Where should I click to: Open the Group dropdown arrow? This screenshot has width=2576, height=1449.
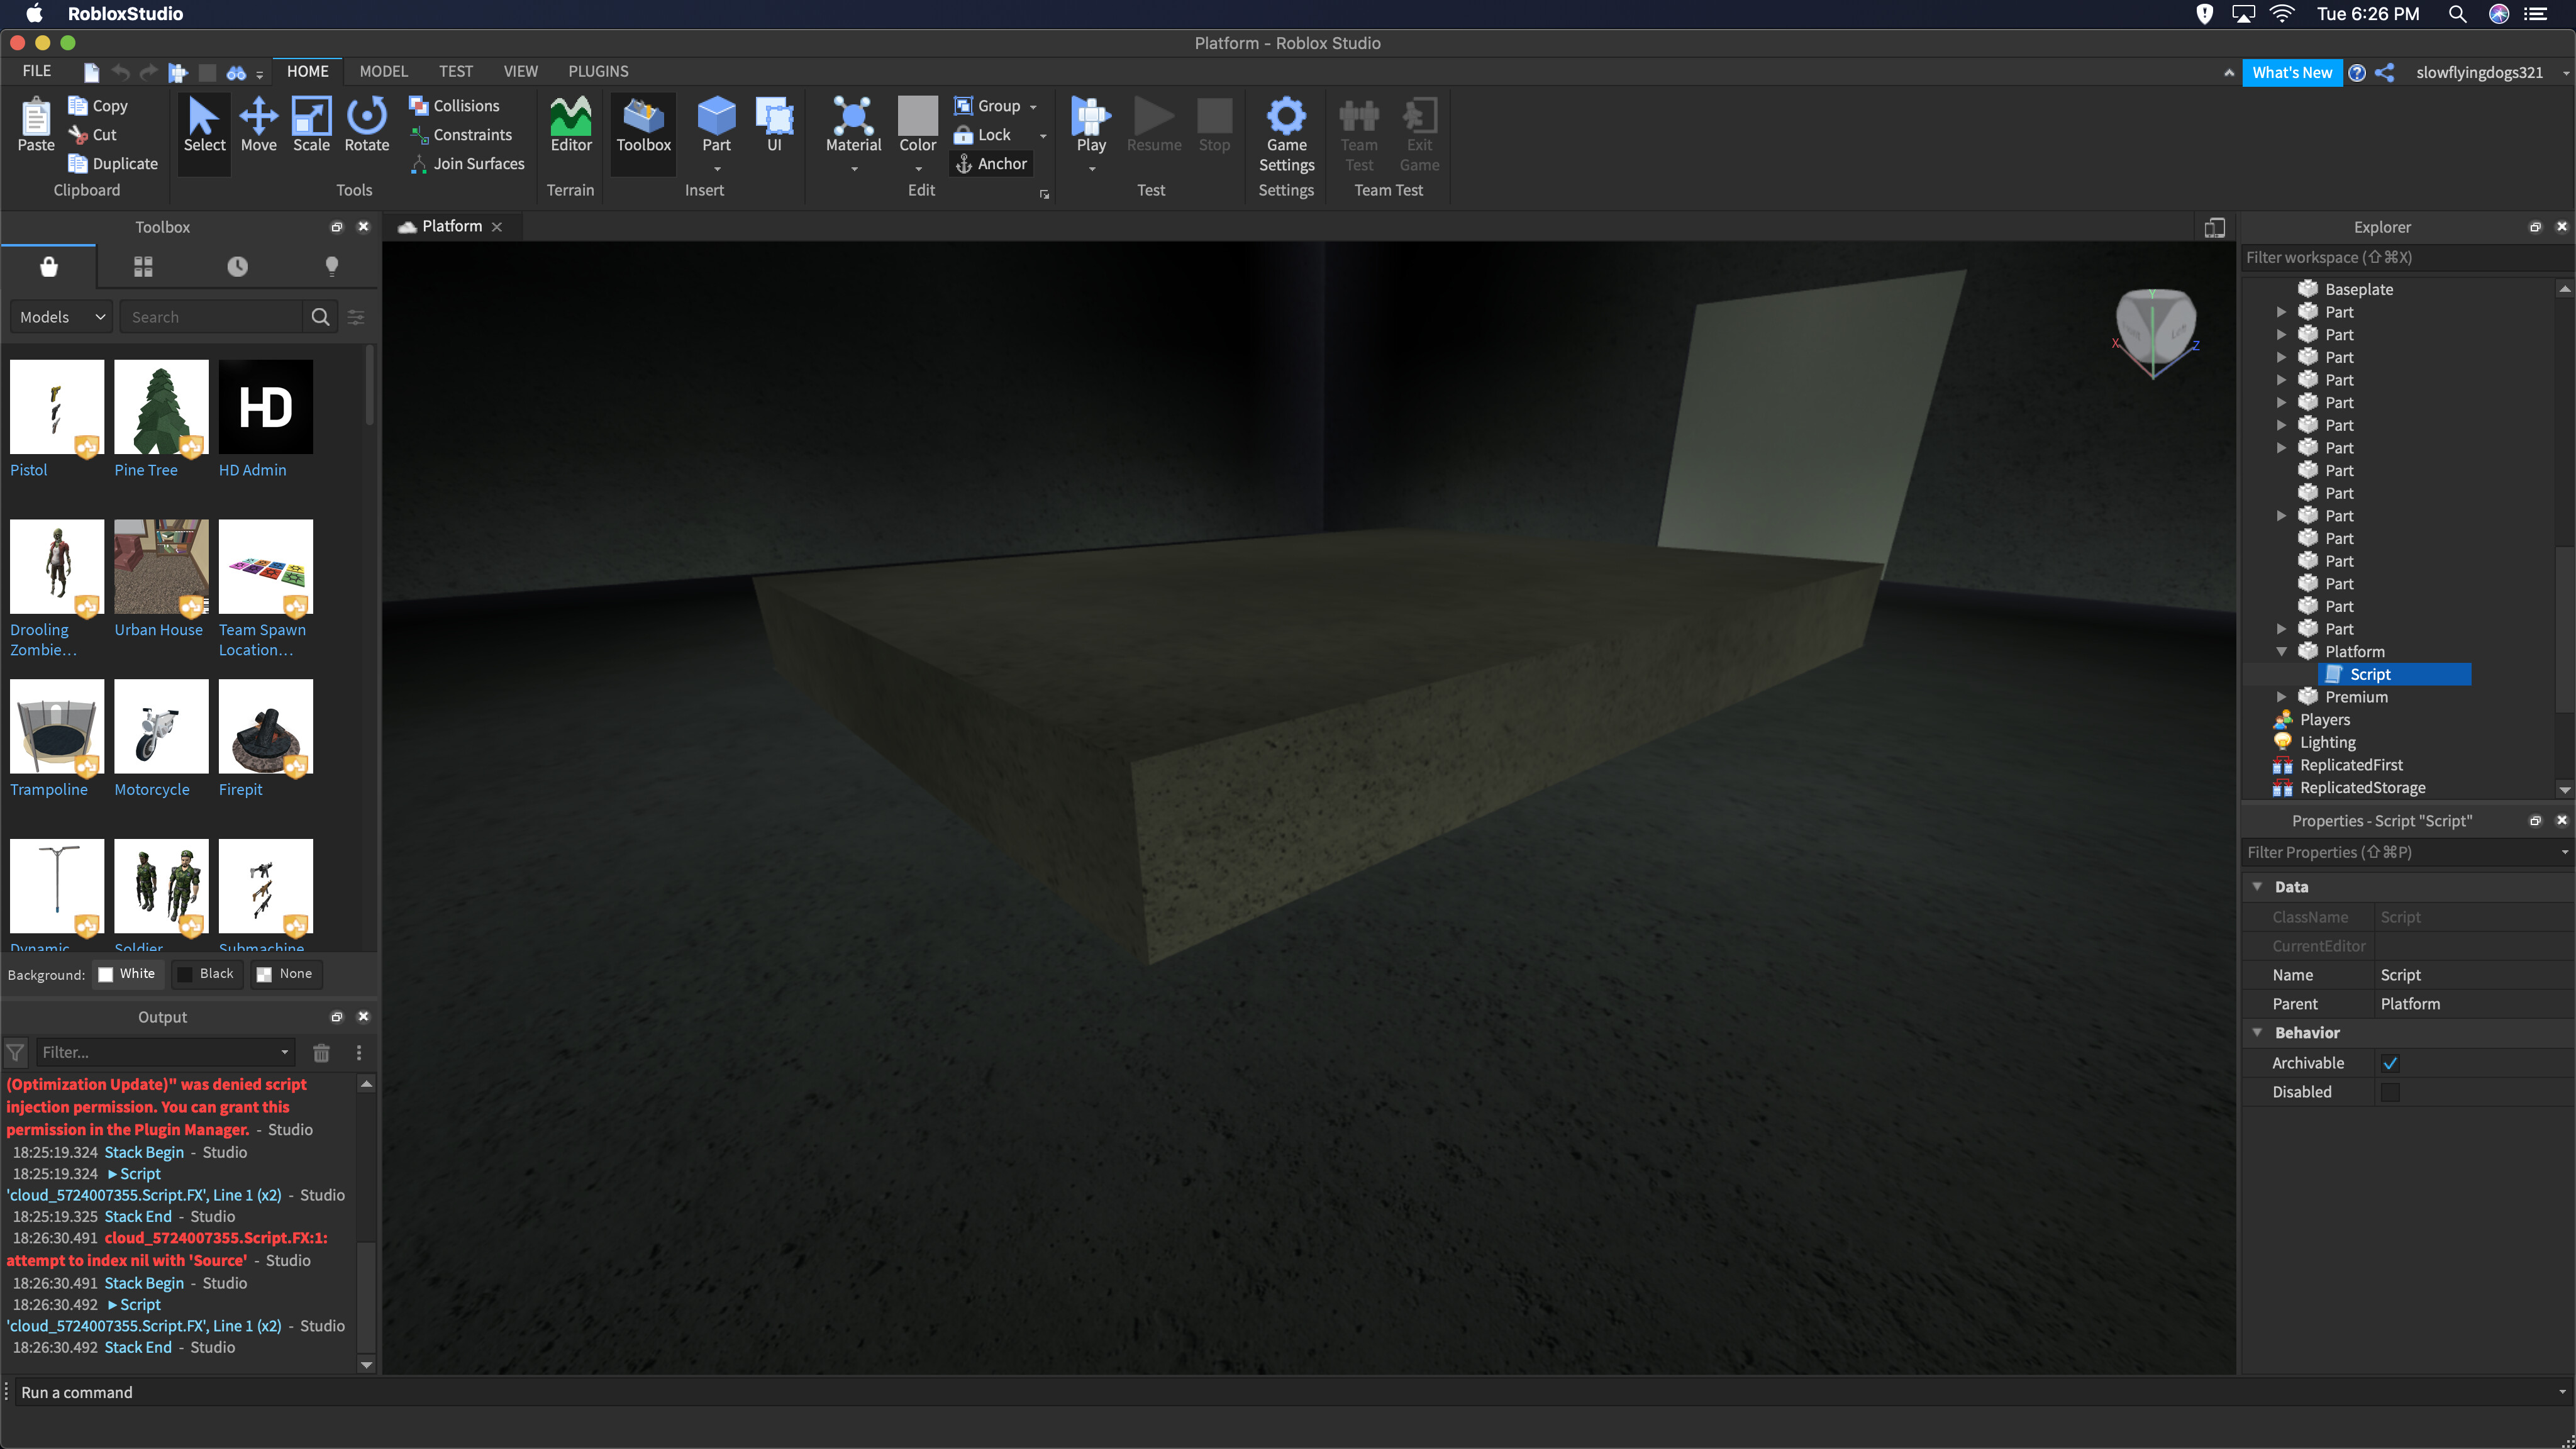click(1033, 106)
